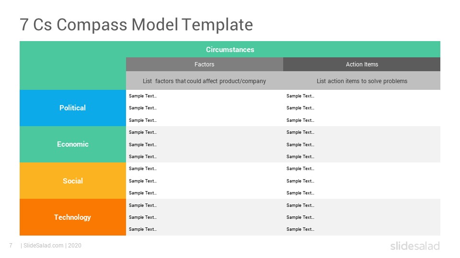The image size is (460, 258).
Task: Select the Factors column header
Action: tap(205, 64)
